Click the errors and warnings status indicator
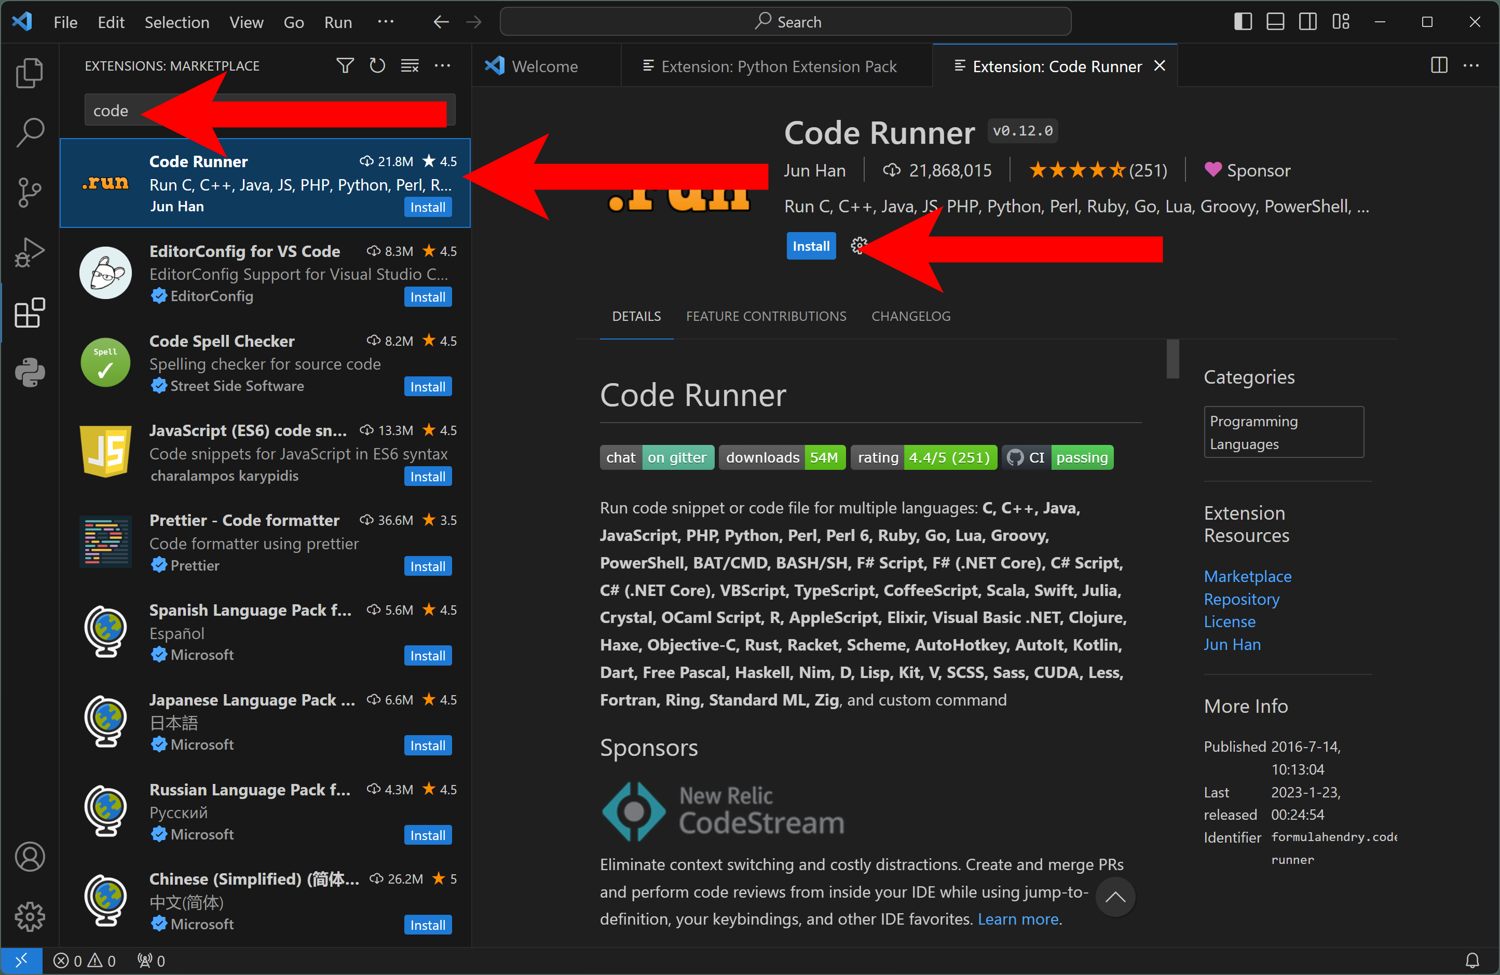Viewport: 1500px width, 975px height. click(x=85, y=960)
